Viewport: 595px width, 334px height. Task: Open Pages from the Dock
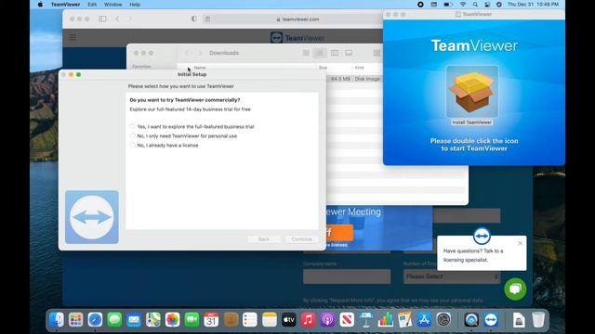click(x=405, y=320)
